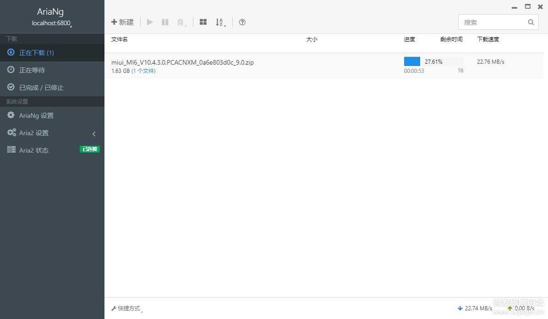548x319 pixels.
Task: Expand the Aria2 设置 submenu chevron
Action: click(94, 133)
